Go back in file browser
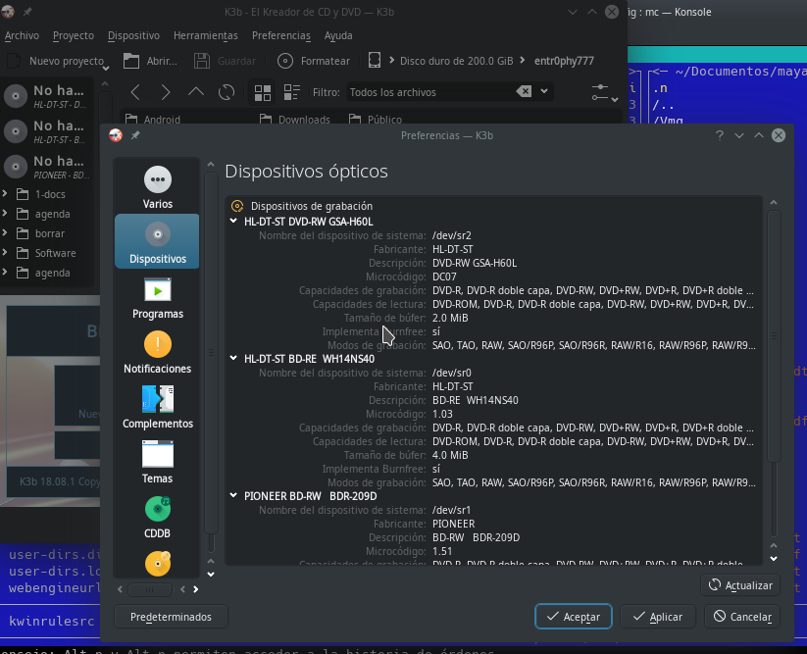This screenshot has width=807, height=654. [x=135, y=92]
